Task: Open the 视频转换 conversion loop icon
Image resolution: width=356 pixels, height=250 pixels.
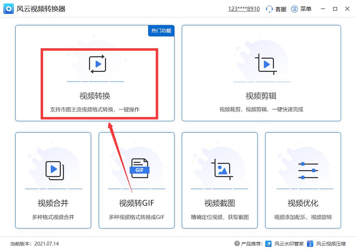Action: coord(98,64)
